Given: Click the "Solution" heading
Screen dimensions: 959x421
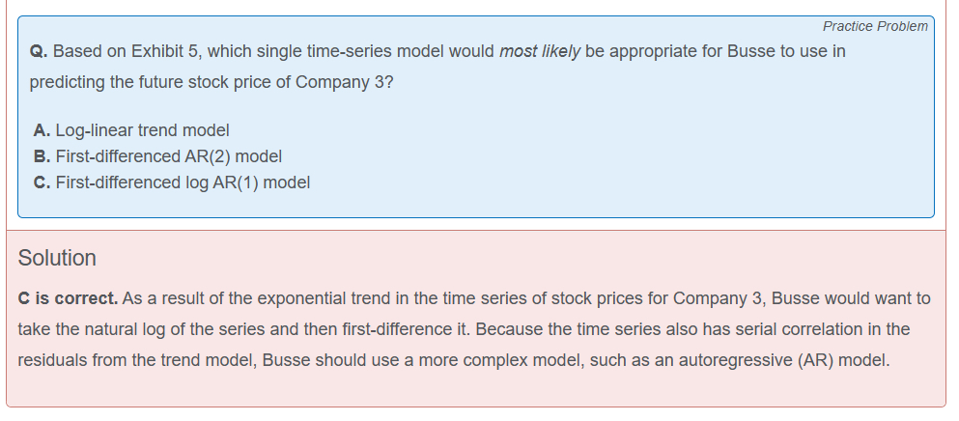Looking at the screenshot, I should point(57,258).
